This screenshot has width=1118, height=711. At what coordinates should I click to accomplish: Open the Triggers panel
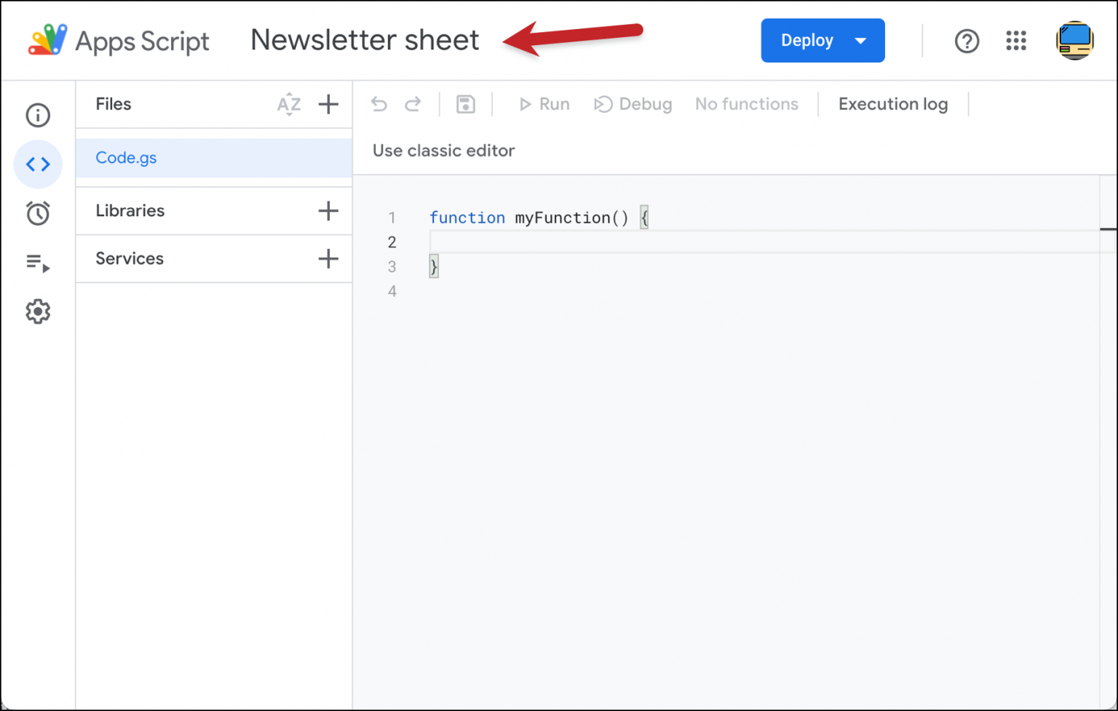tap(38, 213)
